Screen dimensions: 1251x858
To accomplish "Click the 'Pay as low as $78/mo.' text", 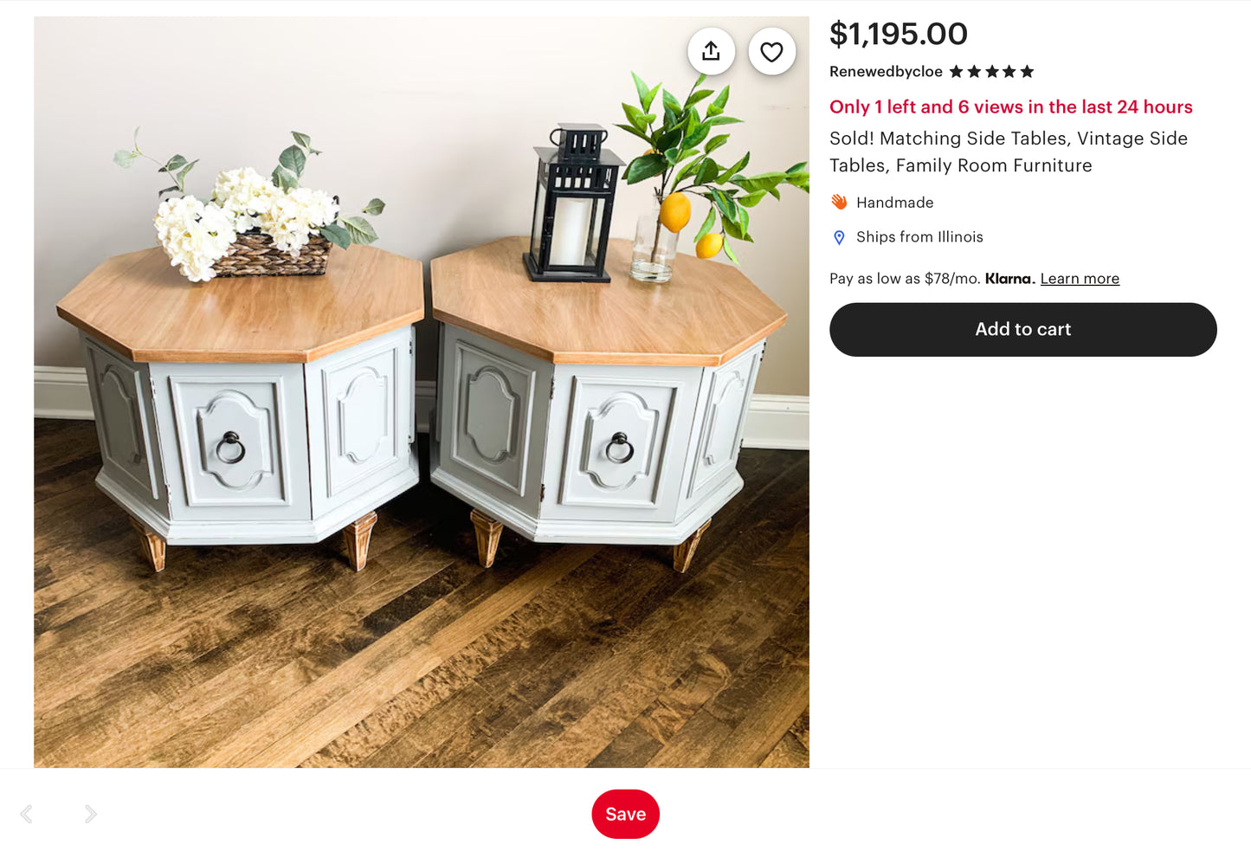I will [x=905, y=279].
